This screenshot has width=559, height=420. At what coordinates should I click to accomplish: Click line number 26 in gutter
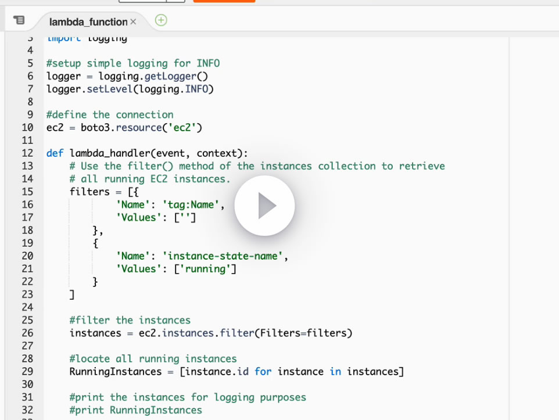pyautogui.click(x=27, y=333)
